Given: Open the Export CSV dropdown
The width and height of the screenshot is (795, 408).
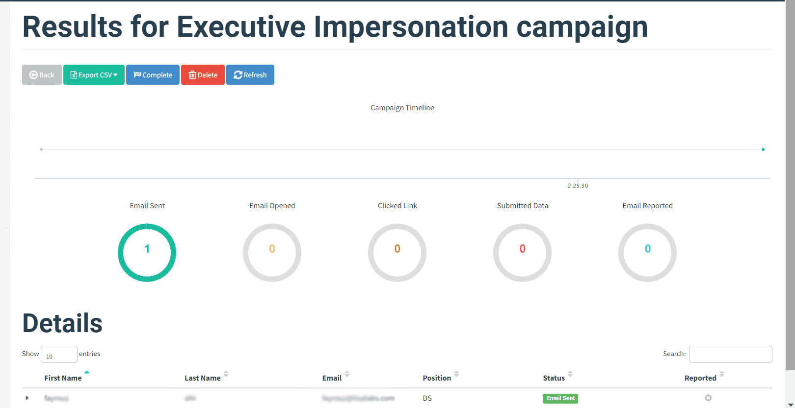Looking at the screenshot, I should click(94, 75).
